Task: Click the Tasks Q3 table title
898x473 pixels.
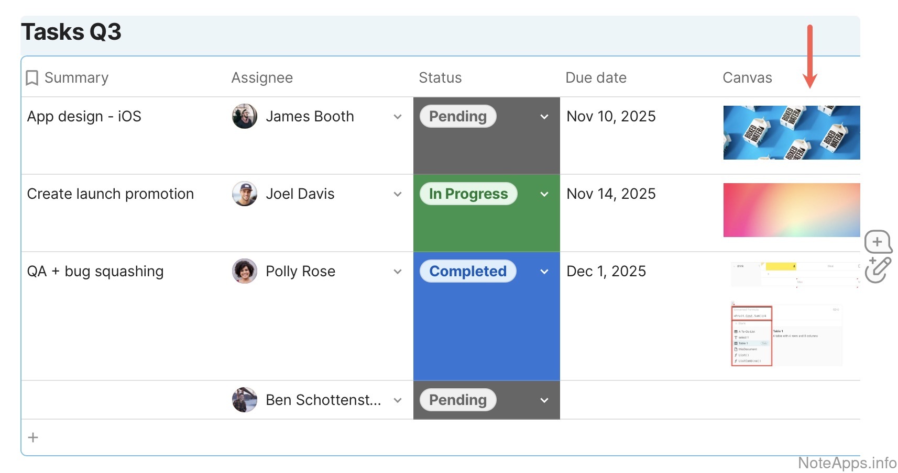Action: (x=71, y=32)
